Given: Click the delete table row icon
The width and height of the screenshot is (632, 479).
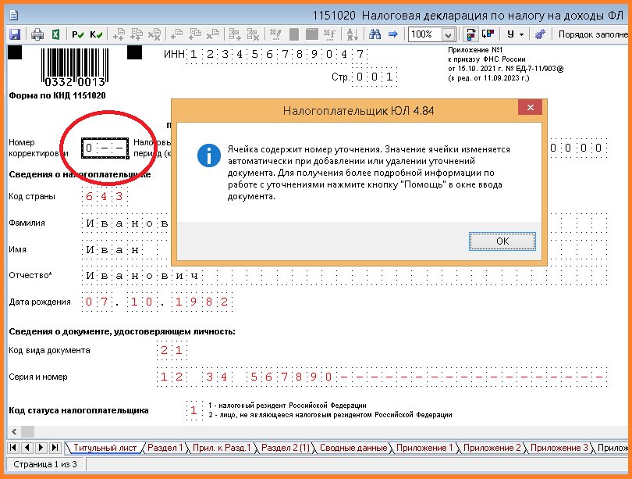Looking at the screenshot, I should click(x=253, y=34).
